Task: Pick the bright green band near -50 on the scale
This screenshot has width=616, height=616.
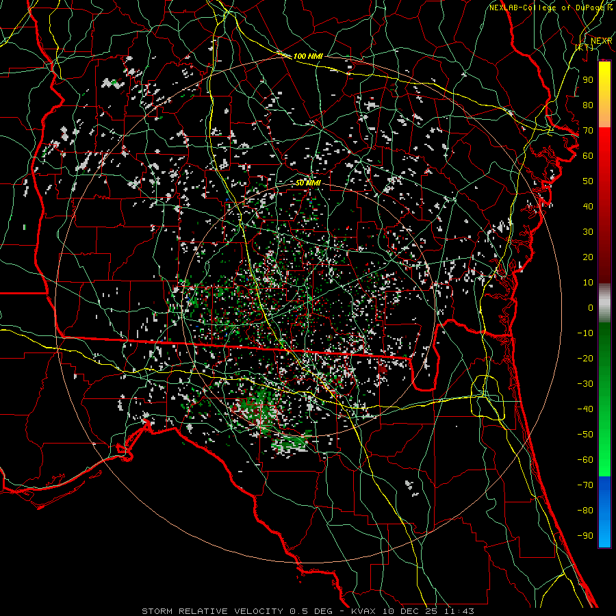Action: click(x=604, y=434)
